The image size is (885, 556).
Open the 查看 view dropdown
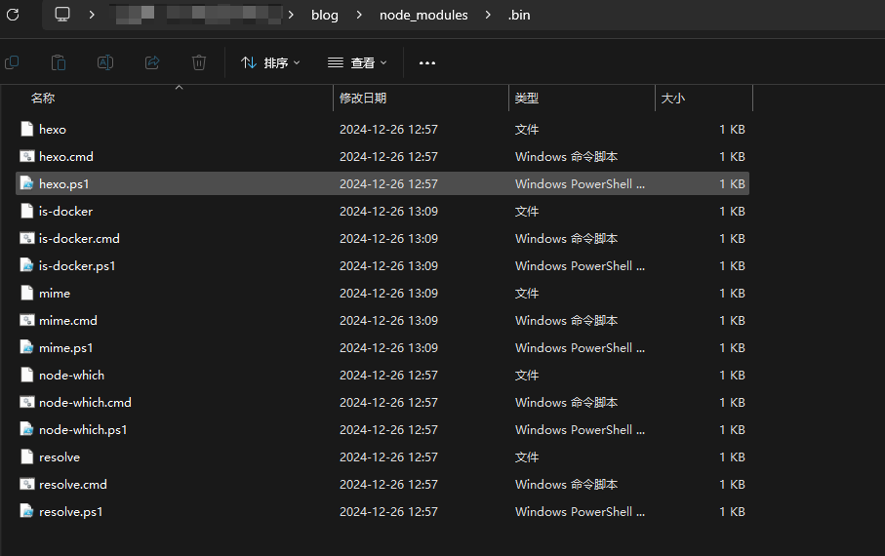pos(357,62)
